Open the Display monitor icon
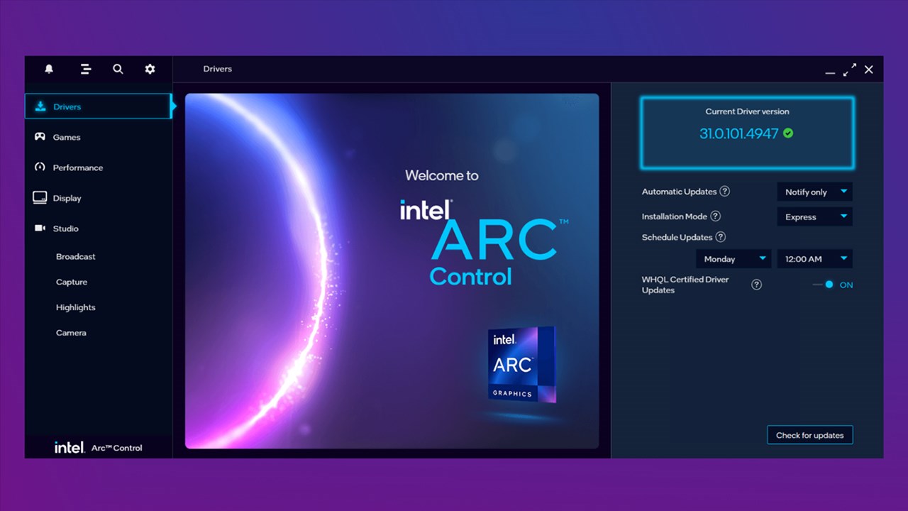 (40, 198)
